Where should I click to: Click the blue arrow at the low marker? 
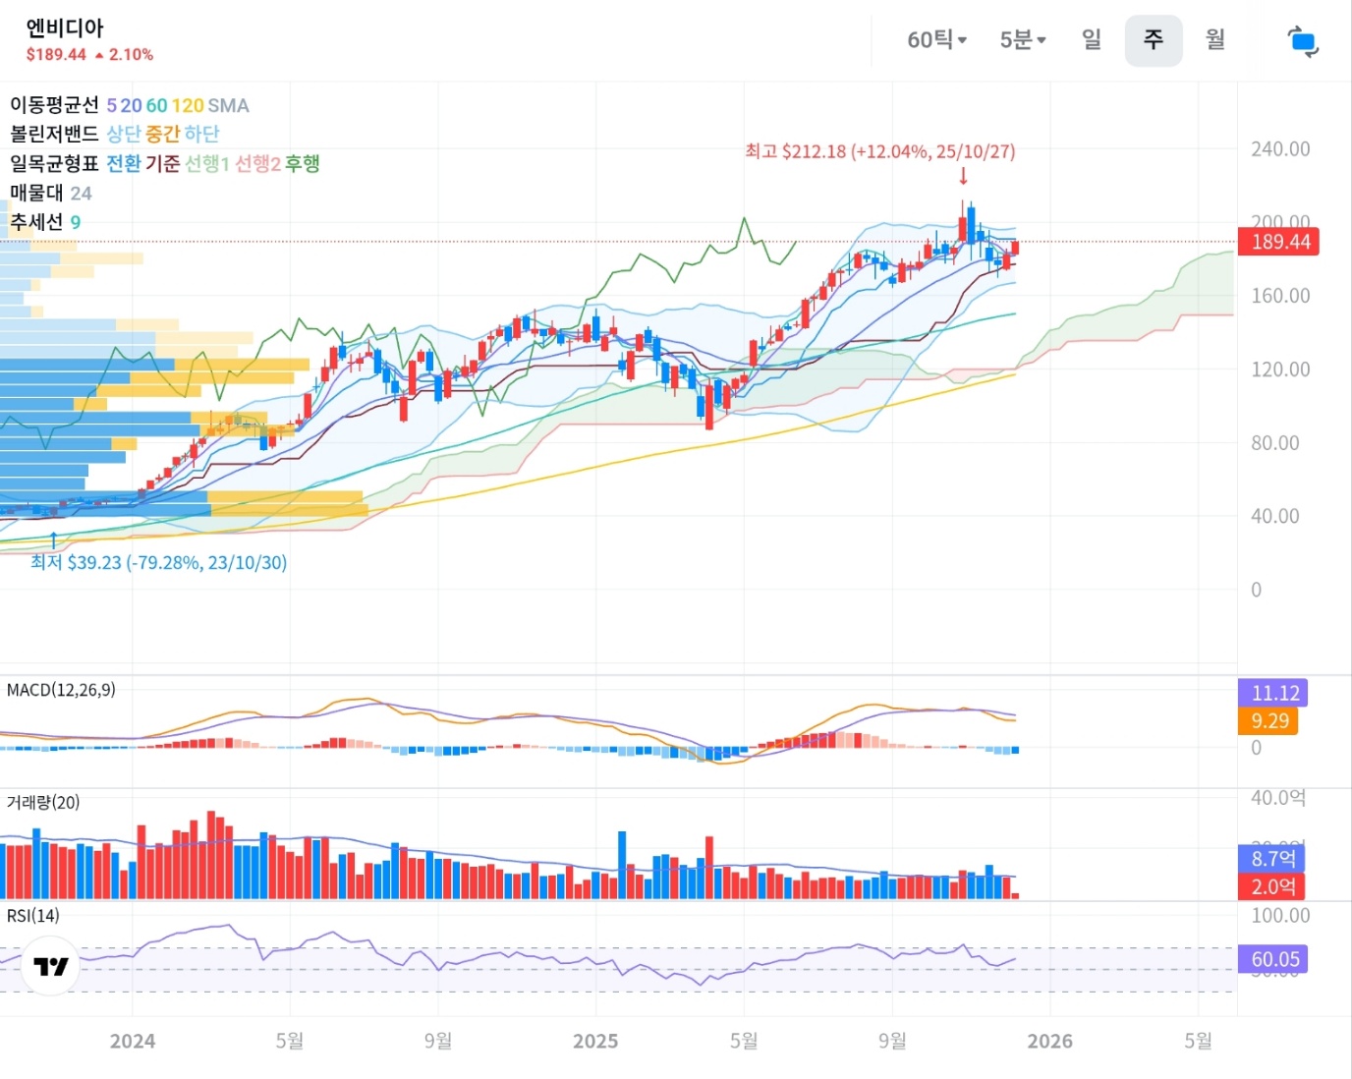pyautogui.click(x=53, y=539)
